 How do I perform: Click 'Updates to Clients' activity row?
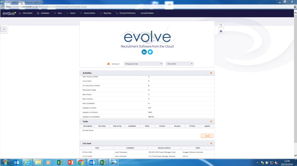[147, 108]
